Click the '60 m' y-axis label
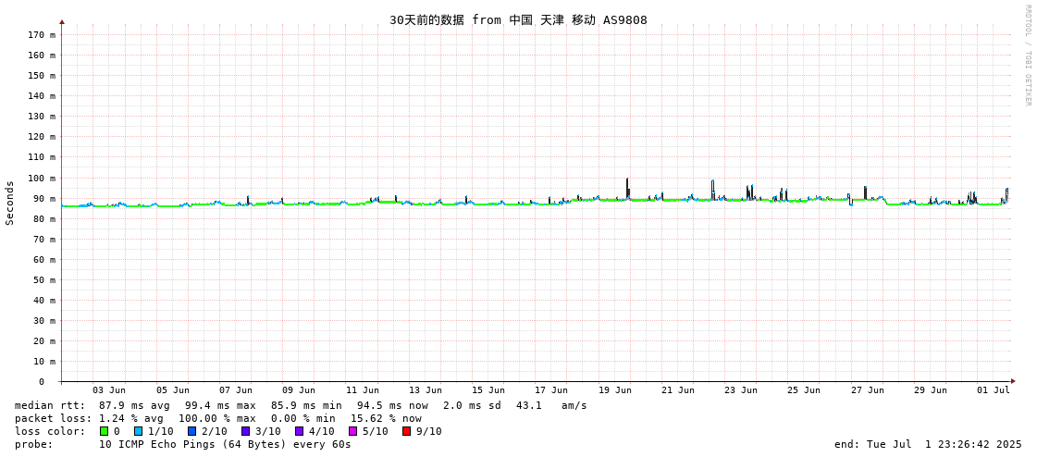1037x457 pixels. click(43, 260)
